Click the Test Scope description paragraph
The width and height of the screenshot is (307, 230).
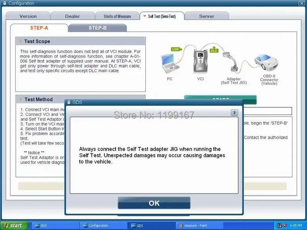[80, 61]
